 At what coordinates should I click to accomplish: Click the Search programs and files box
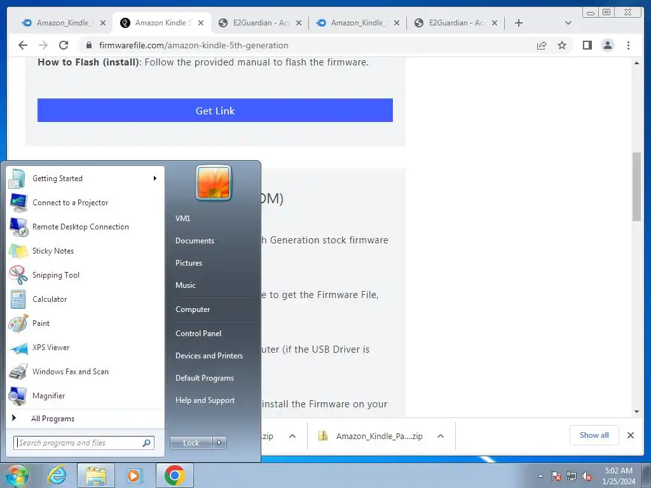click(83, 443)
